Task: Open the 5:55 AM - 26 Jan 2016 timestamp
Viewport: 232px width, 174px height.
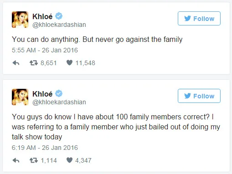Action: click(x=45, y=50)
